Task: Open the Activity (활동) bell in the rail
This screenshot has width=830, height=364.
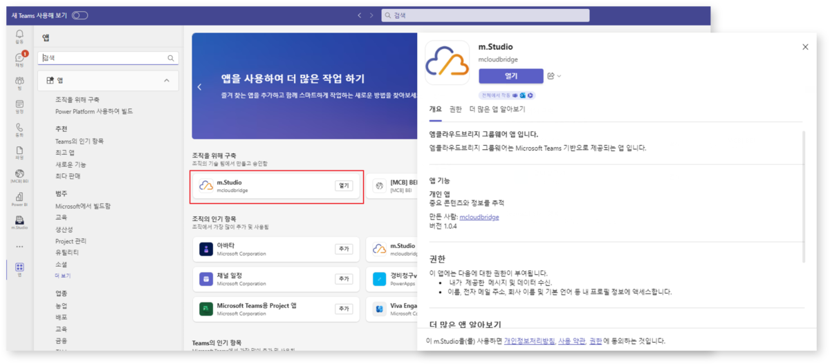Action: 19,35
